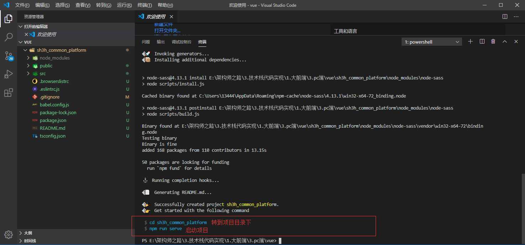This screenshot has height=245, width=525.
Task: Switch to the 问题 panel tab
Action: click(146, 42)
